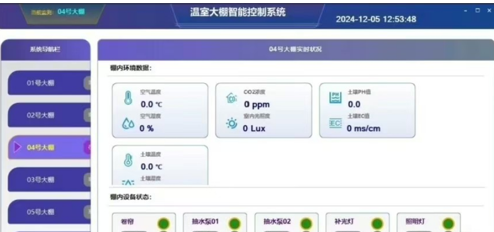Click the soil temperature thermometer icon

click(x=128, y=160)
